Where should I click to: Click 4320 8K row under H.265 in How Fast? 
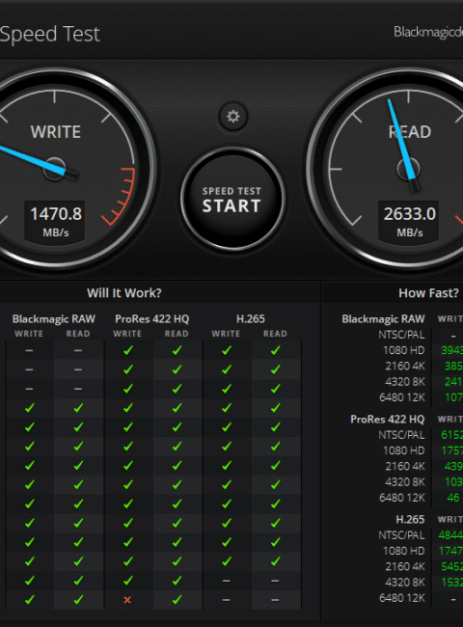tap(404, 583)
